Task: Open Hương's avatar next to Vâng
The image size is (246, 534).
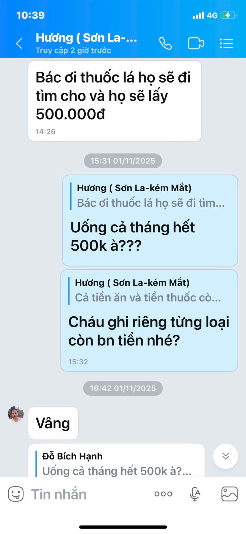Action: tap(16, 414)
